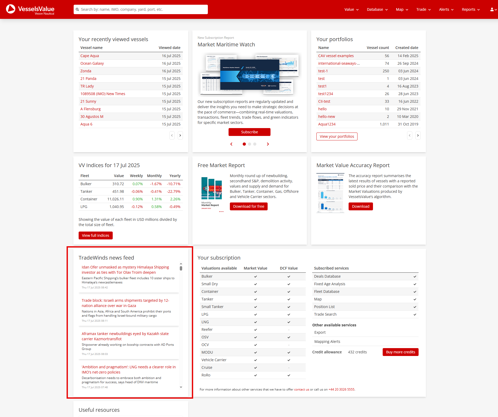Go to next page of recently viewed vessels
498x417 pixels.
tap(180, 135)
